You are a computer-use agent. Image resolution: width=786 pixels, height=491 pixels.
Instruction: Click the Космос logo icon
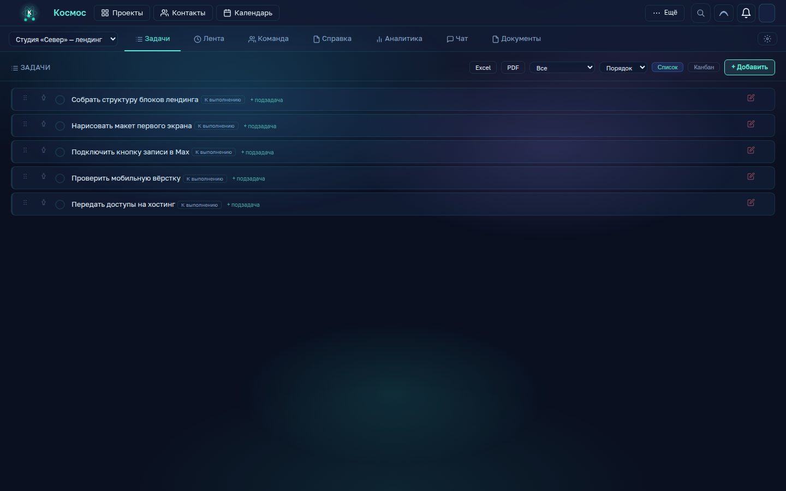point(29,13)
